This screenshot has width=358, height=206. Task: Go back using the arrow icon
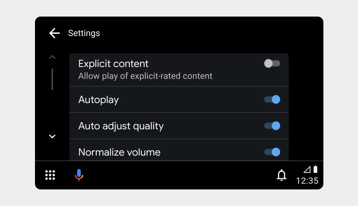click(54, 33)
